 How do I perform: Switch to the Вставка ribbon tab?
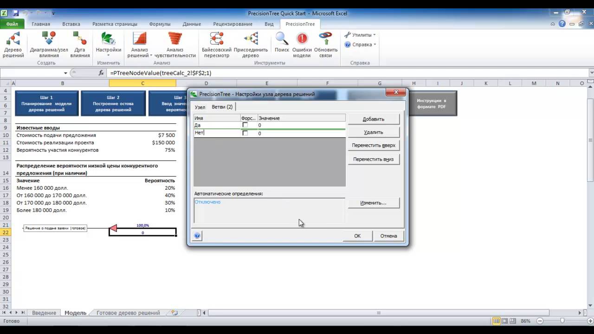[x=71, y=24]
